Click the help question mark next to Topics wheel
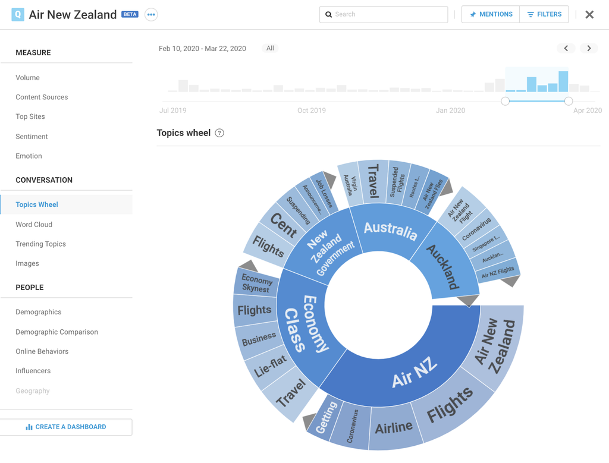The width and height of the screenshot is (609, 463). 219,133
